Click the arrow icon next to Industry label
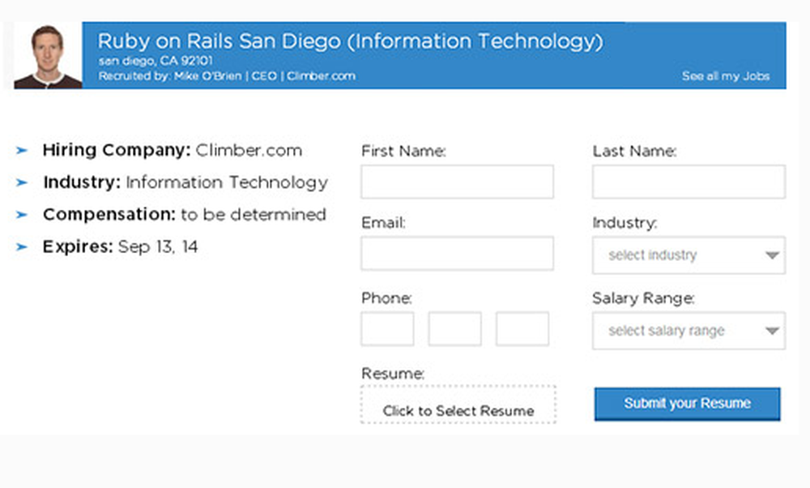The image size is (810, 488). (x=21, y=182)
